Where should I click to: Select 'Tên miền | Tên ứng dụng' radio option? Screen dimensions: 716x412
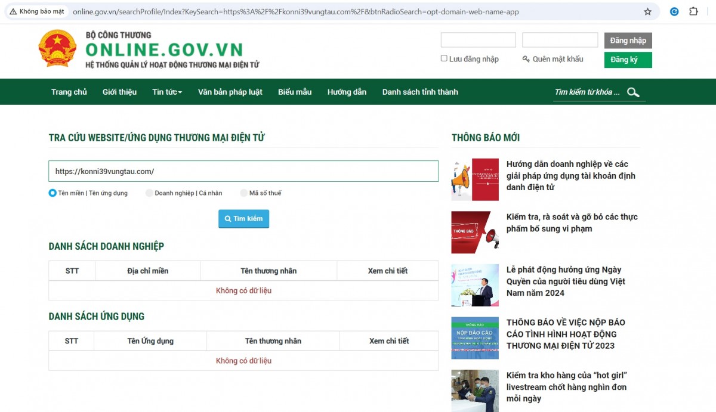[x=53, y=193]
